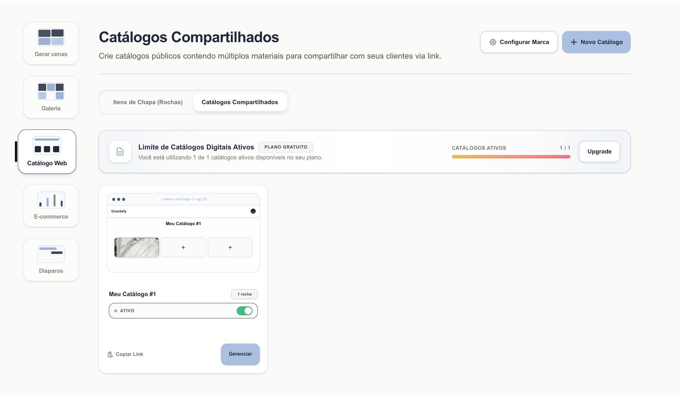Open the Gerar cenas sidebar icon
The width and height of the screenshot is (680, 395).
pyautogui.click(x=51, y=43)
